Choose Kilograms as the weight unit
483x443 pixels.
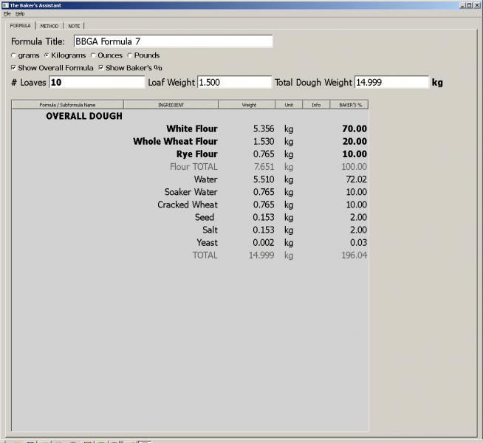[47, 55]
